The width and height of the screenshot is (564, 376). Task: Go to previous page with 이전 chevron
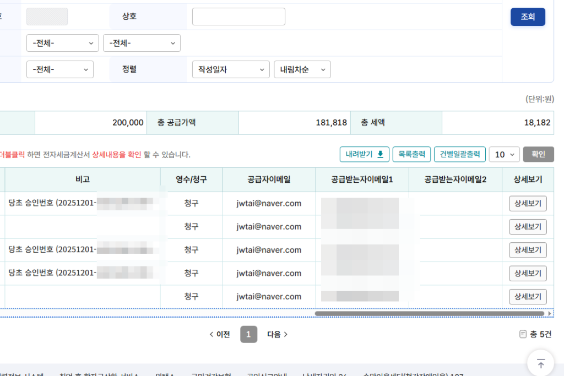coord(220,334)
